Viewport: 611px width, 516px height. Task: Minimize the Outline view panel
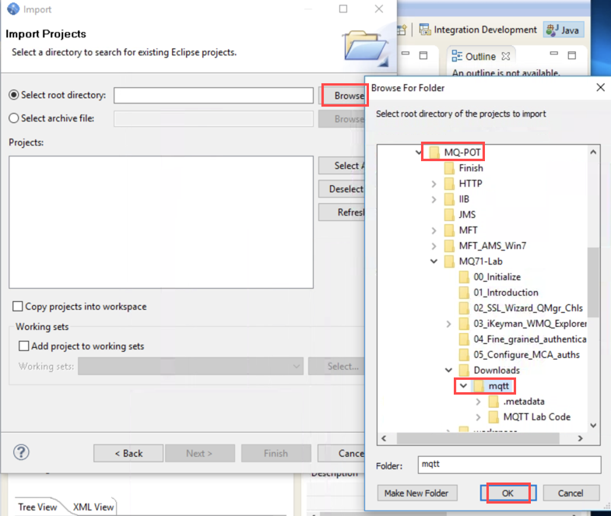pos(553,54)
